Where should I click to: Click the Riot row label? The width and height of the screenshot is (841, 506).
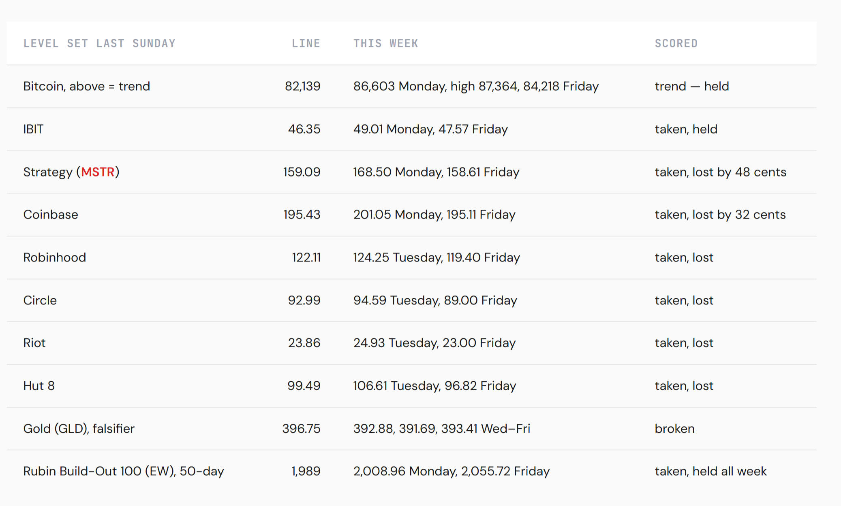pos(34,343)
